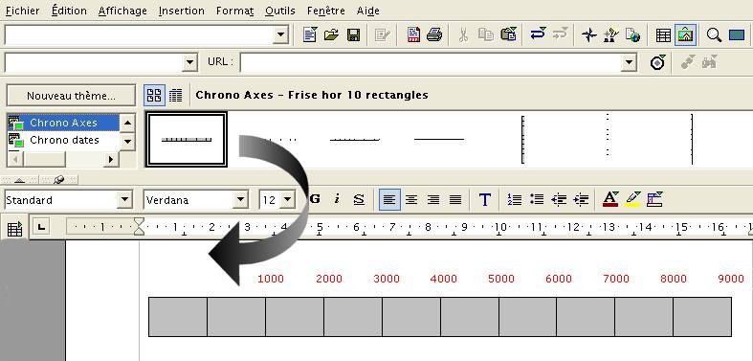Click the Export as PDF icon

coord(413,35)
